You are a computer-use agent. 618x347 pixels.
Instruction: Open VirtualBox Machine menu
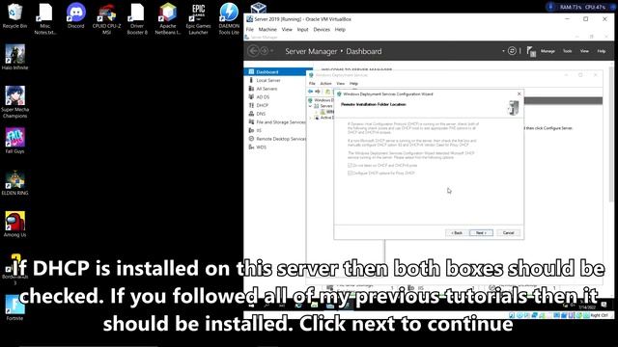tap(267, 30)
